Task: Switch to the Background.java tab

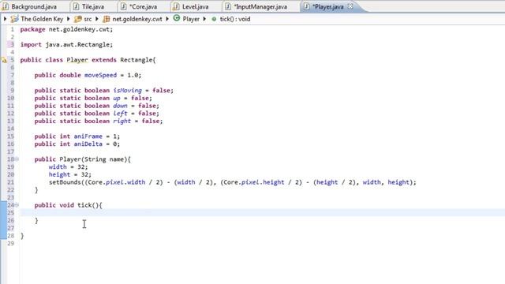Action: click(34, 6)
